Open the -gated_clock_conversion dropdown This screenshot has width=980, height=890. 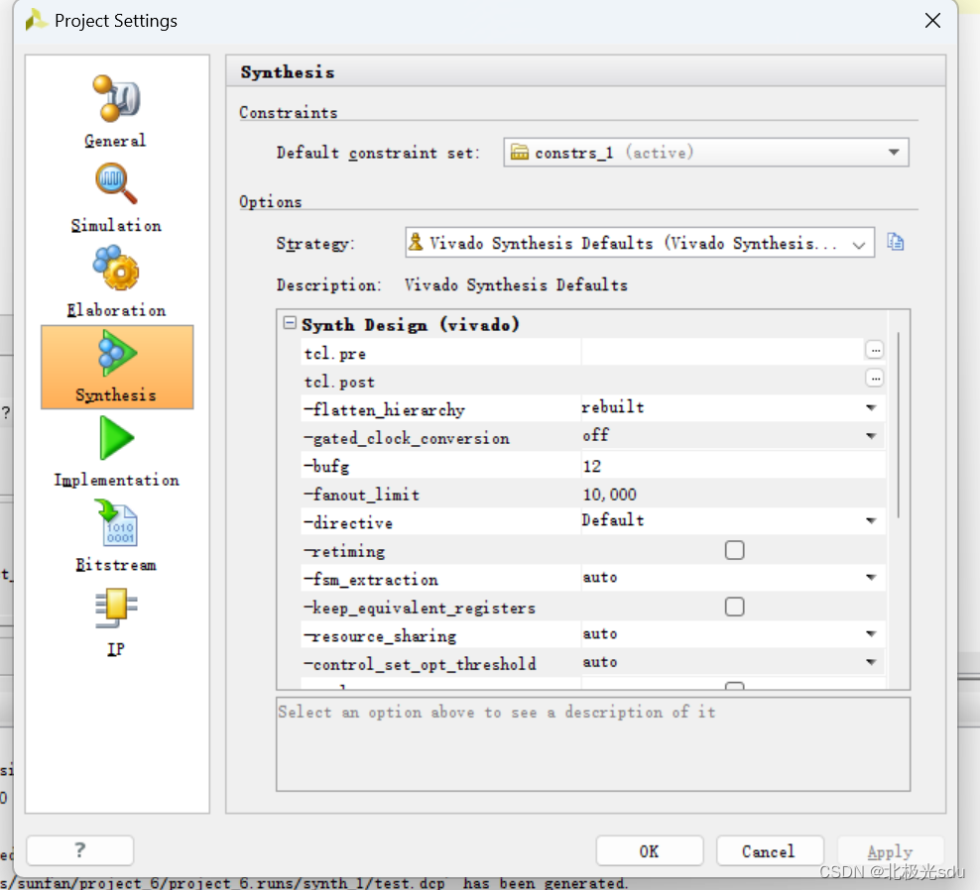point(871,436)
